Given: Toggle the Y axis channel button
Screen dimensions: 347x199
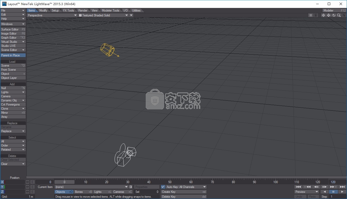Looking at the screenshot, I should [x=2, y=187].
